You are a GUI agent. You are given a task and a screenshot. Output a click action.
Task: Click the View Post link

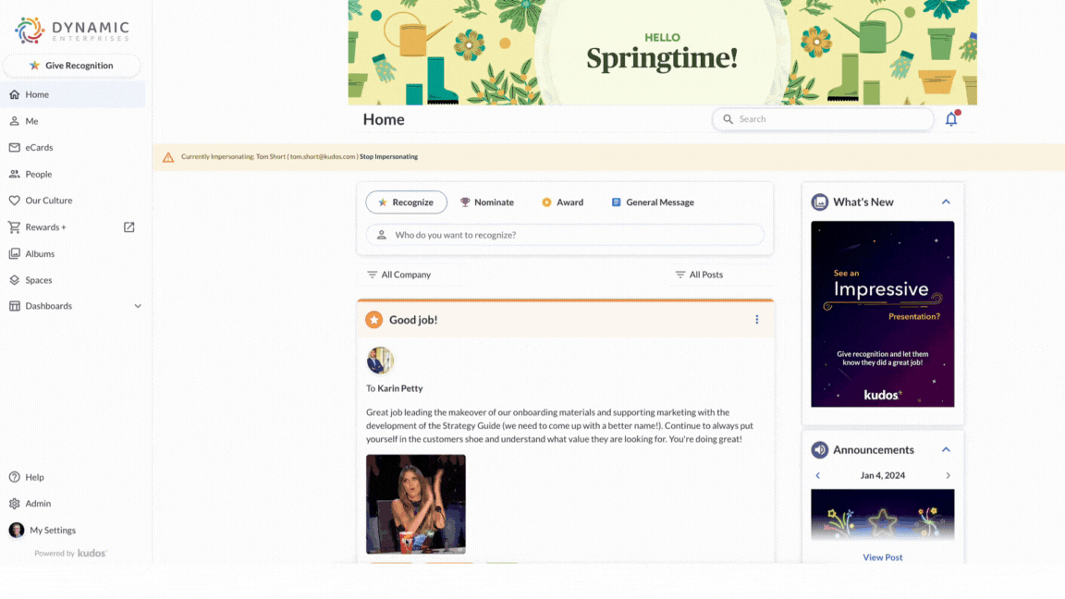[882, 556]
